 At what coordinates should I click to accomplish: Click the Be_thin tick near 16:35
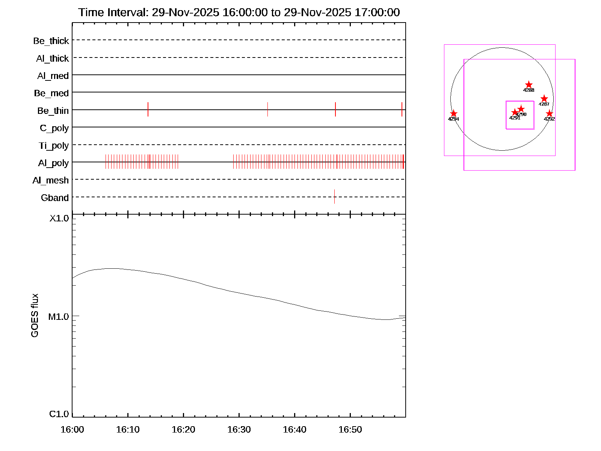(267, 109)
